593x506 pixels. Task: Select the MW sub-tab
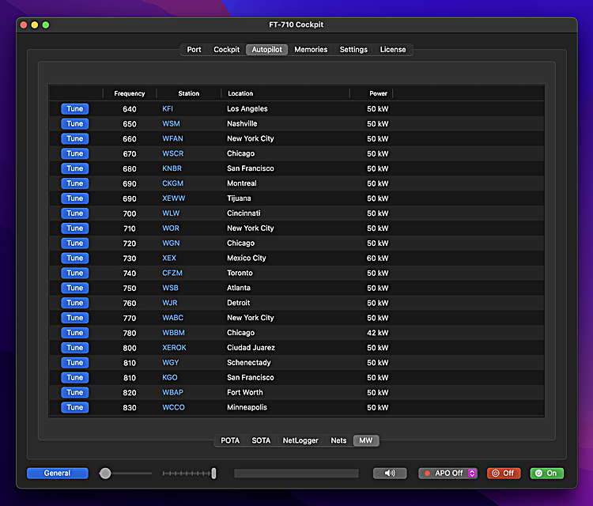(x=366, y=440)
